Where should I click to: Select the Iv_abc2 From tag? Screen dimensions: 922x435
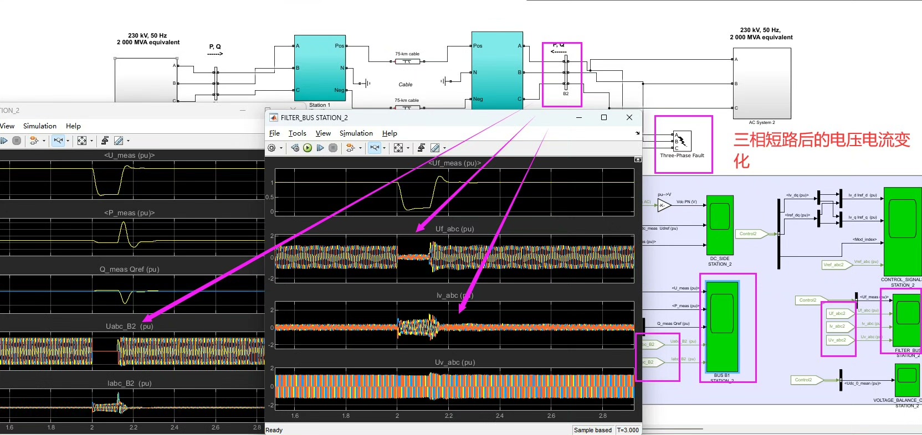pos(839,327)
